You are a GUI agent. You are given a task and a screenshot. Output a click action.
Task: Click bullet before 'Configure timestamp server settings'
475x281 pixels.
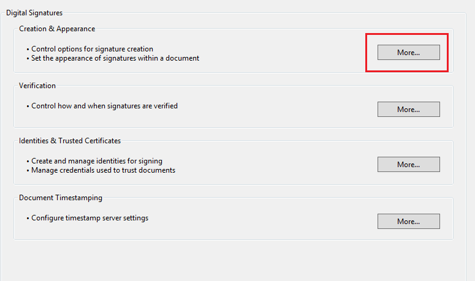28,219
